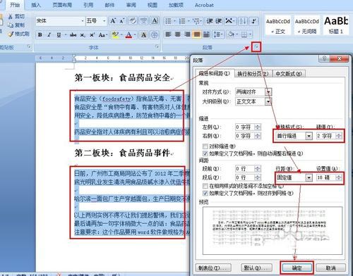Toggle the 对称缩进 mirror indents checkbox
Image resolution: width=353 pixels, height=276 pixels.
click(x=205, y=146)
